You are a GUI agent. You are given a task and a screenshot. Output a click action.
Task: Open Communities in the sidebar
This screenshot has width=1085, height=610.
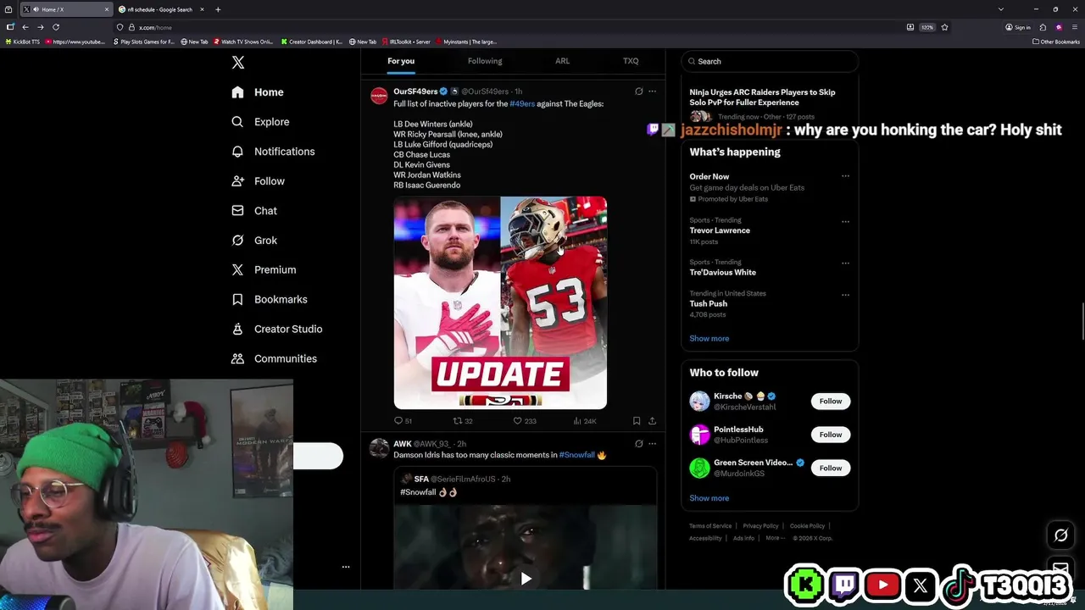click(274, 358)
